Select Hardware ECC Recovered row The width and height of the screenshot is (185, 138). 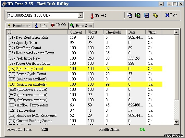coord(85,116)
